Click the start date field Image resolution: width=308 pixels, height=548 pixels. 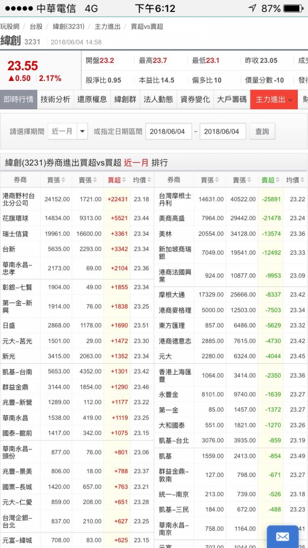point(169,131)
